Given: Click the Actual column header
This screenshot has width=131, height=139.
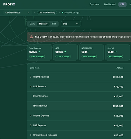Looking at the screenshot, I should tap(120, 68).
